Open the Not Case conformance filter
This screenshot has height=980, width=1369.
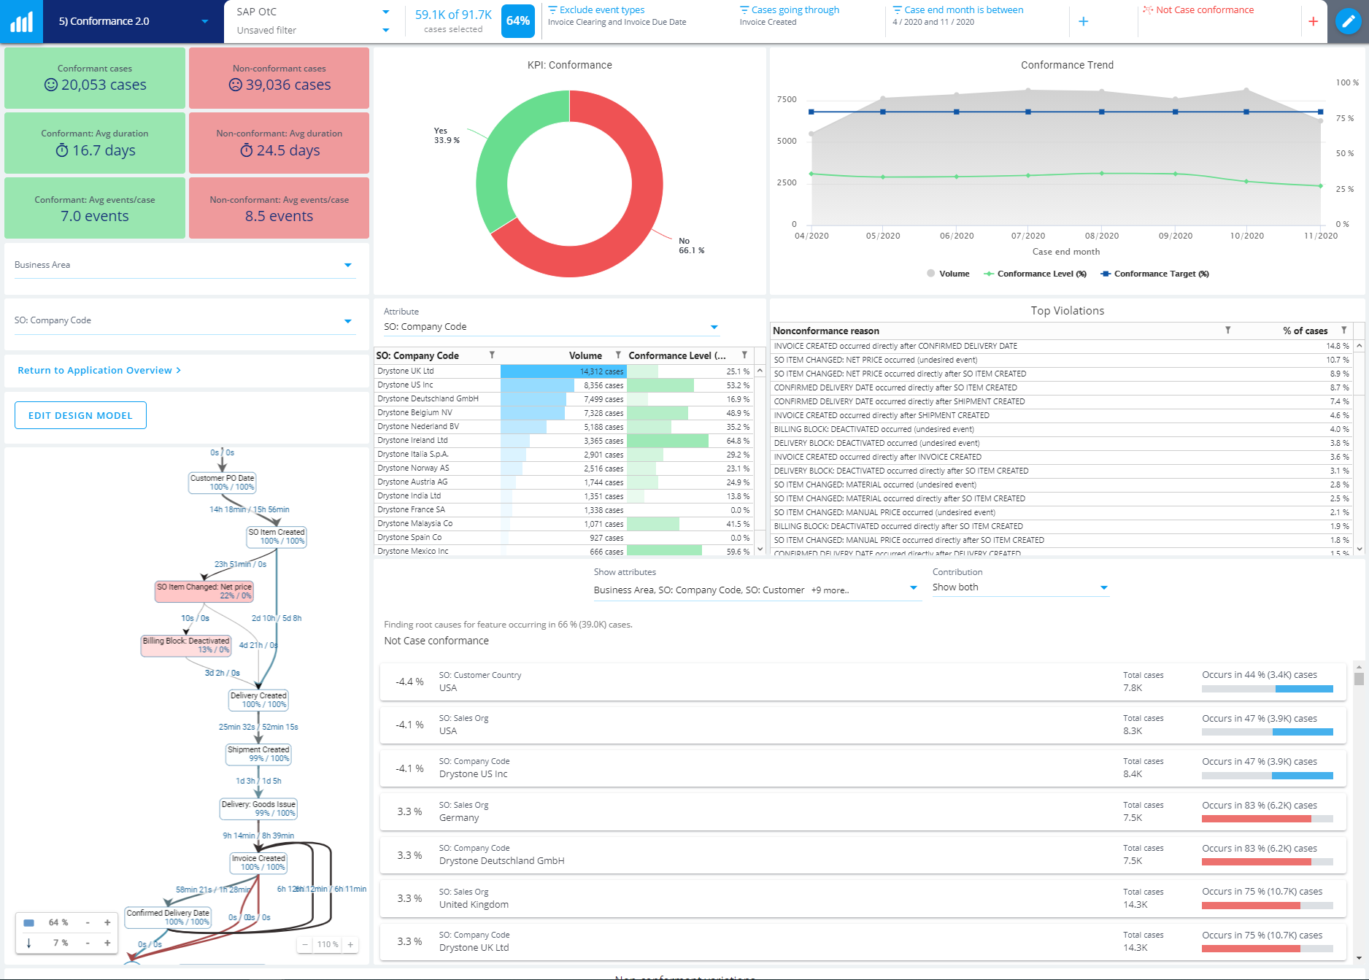[x=1198, y=10]
